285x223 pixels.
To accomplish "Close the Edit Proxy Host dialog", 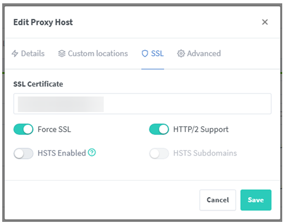I will [265, 22].
